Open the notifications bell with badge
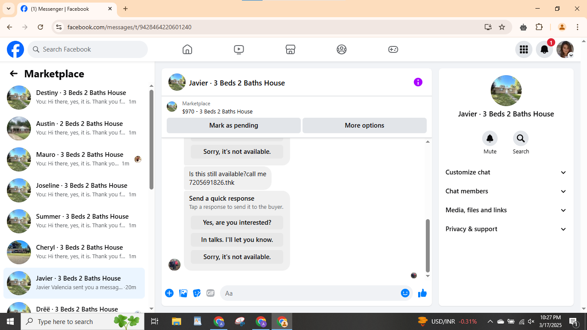 coord(544,49)
